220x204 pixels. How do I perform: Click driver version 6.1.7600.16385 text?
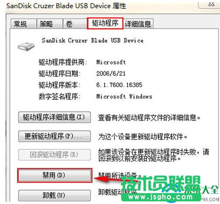coord(119,85)
